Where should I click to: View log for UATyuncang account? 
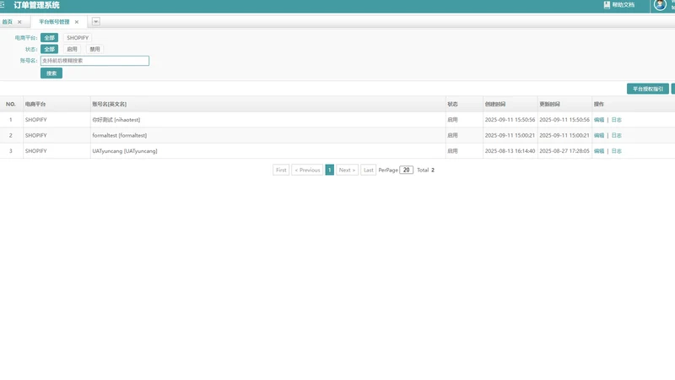coord(617,151)
